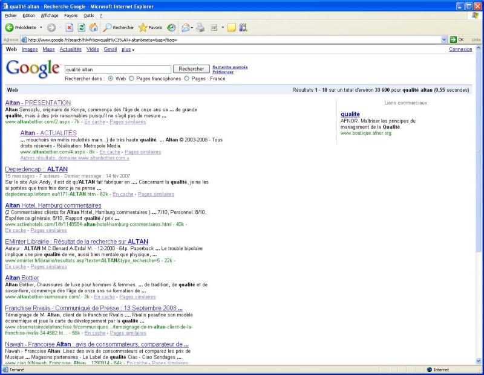The image size is (484, 375).
Task: Select the Pages francophones radio
Action: tap(131, 79)
